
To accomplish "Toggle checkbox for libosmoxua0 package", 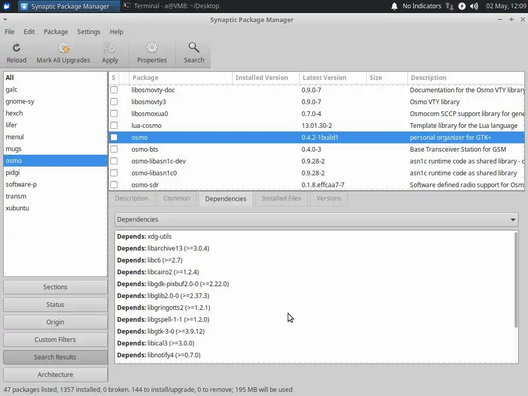I will point(114,113).
